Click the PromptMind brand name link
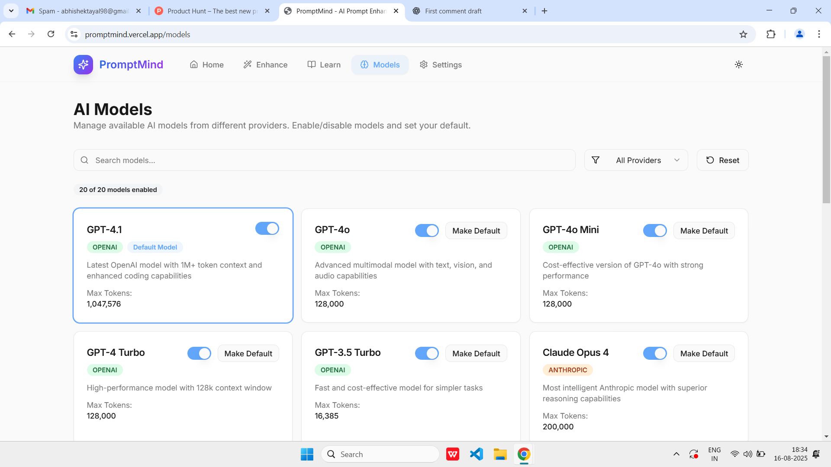 pos(131,64)
